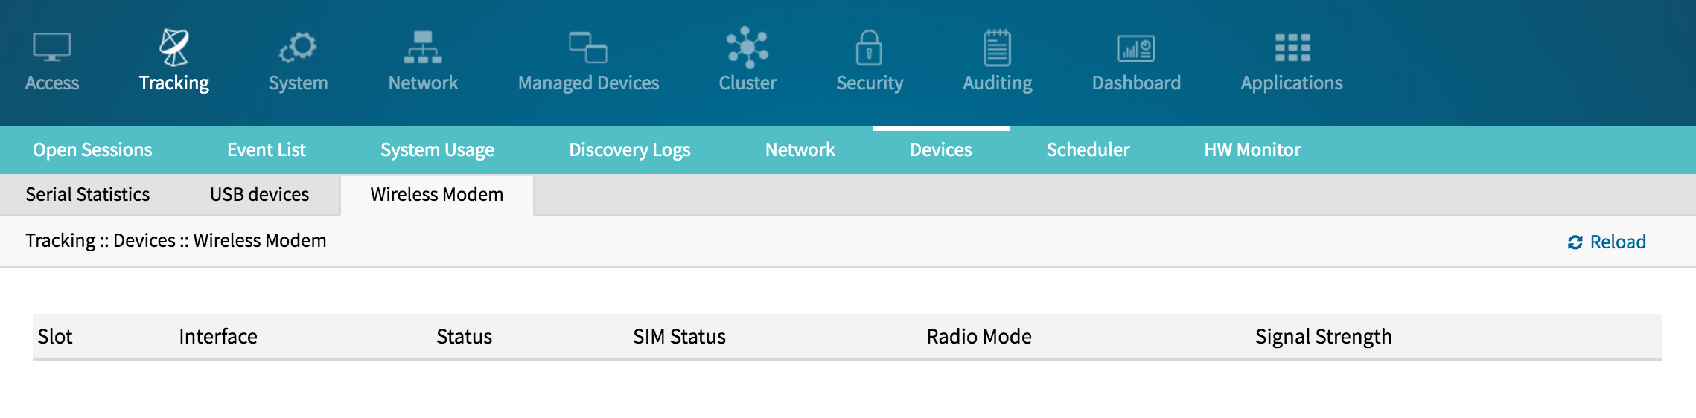Switch to Serial Statistics subtab
The height and width of the screenshot is (418, 1696).
coord(88,195)
